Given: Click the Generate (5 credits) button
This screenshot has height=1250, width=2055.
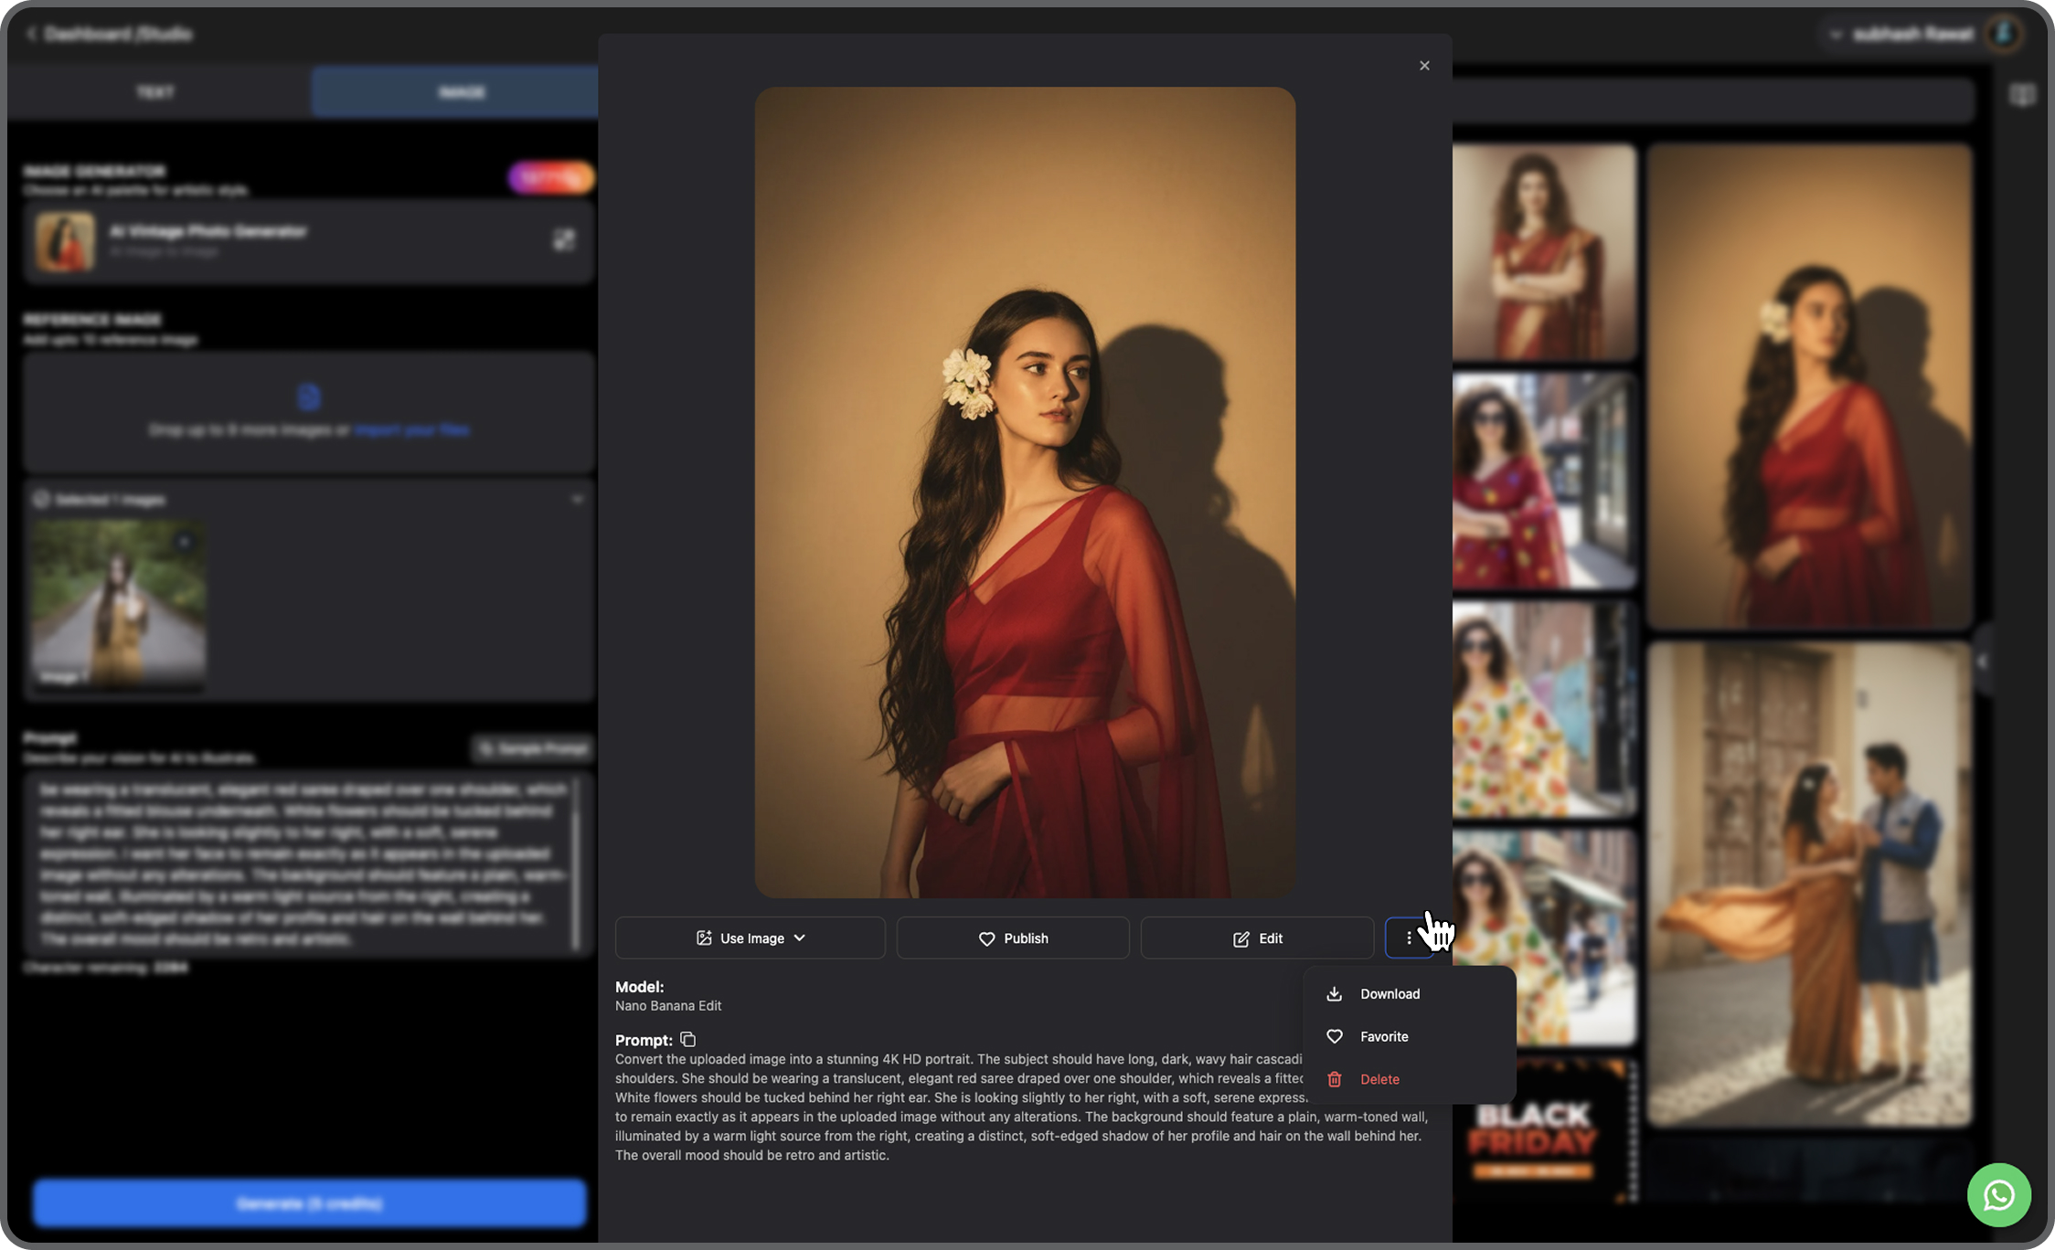Looking at the screenshot, I should [x=309, y=1203].
